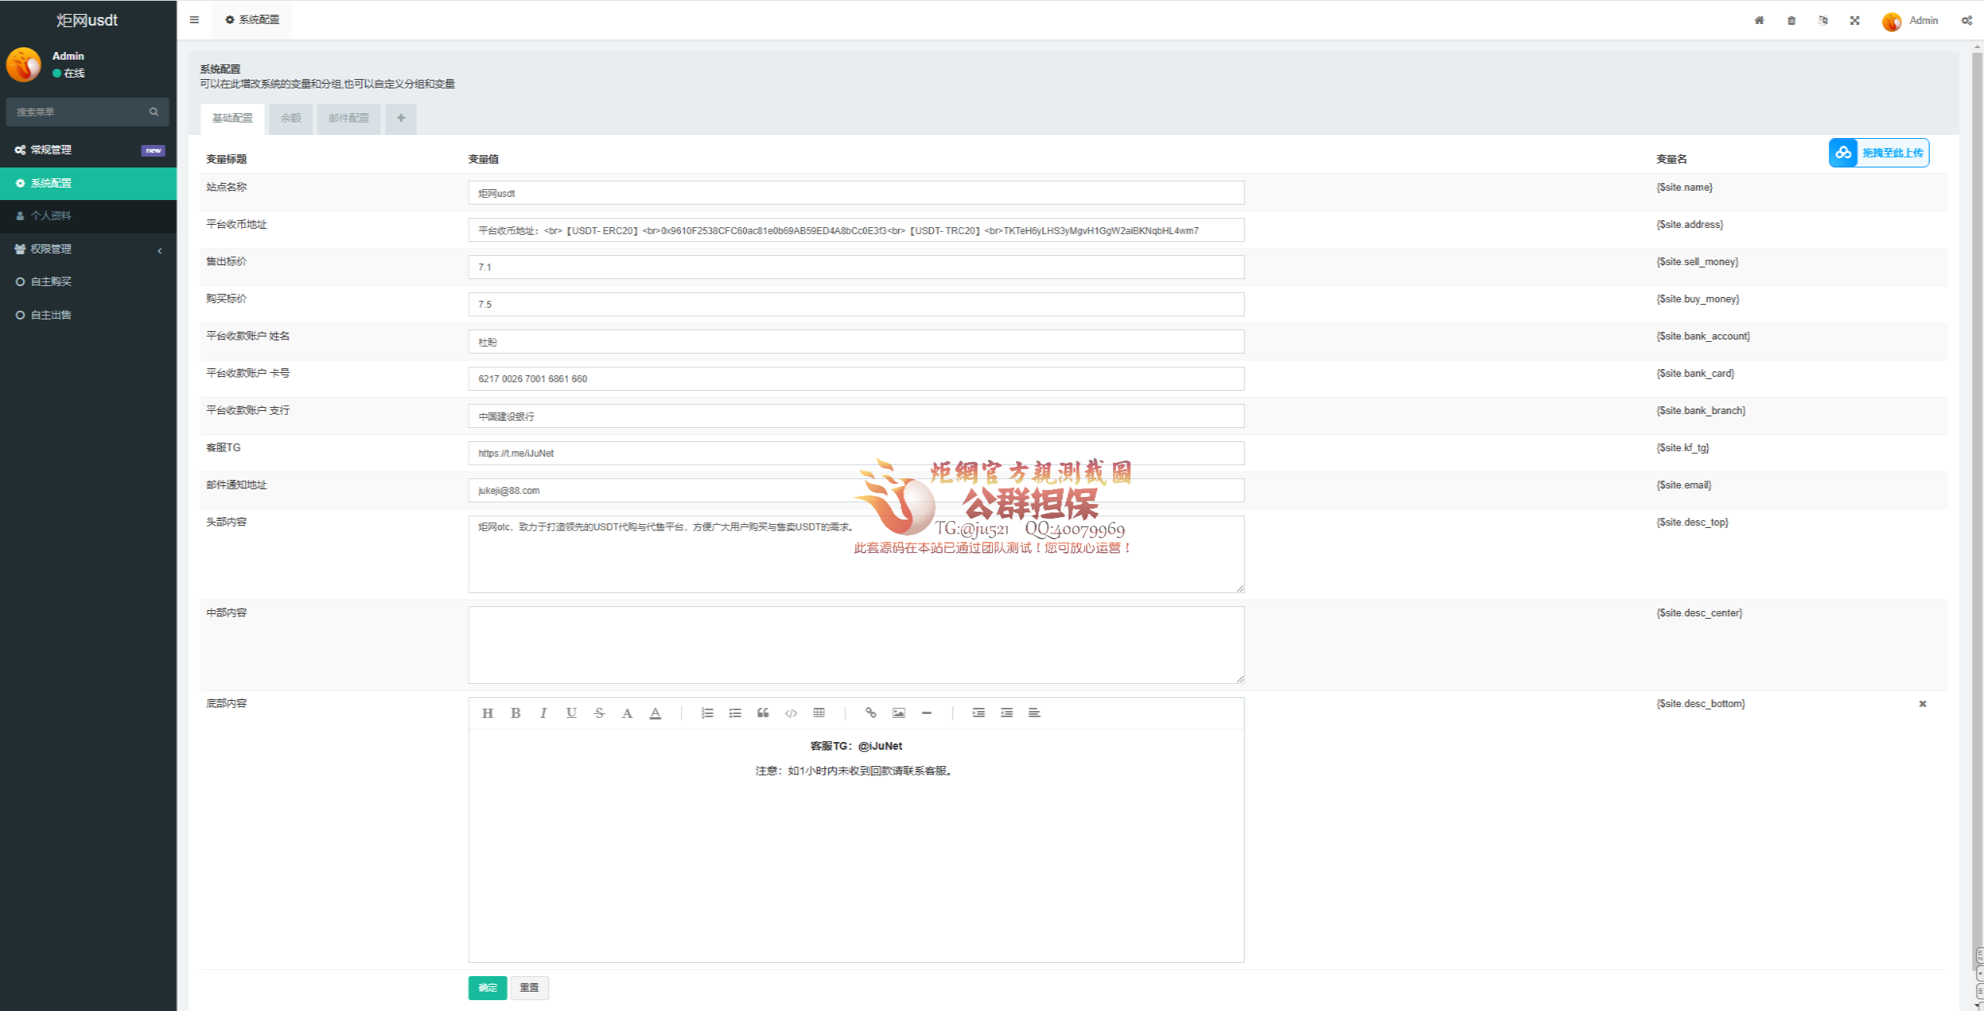The image size is (1984, 1011).
Task: Apply italic formatting in the editor toolbar
Action: pyautogui.click(x=543, y=713)
